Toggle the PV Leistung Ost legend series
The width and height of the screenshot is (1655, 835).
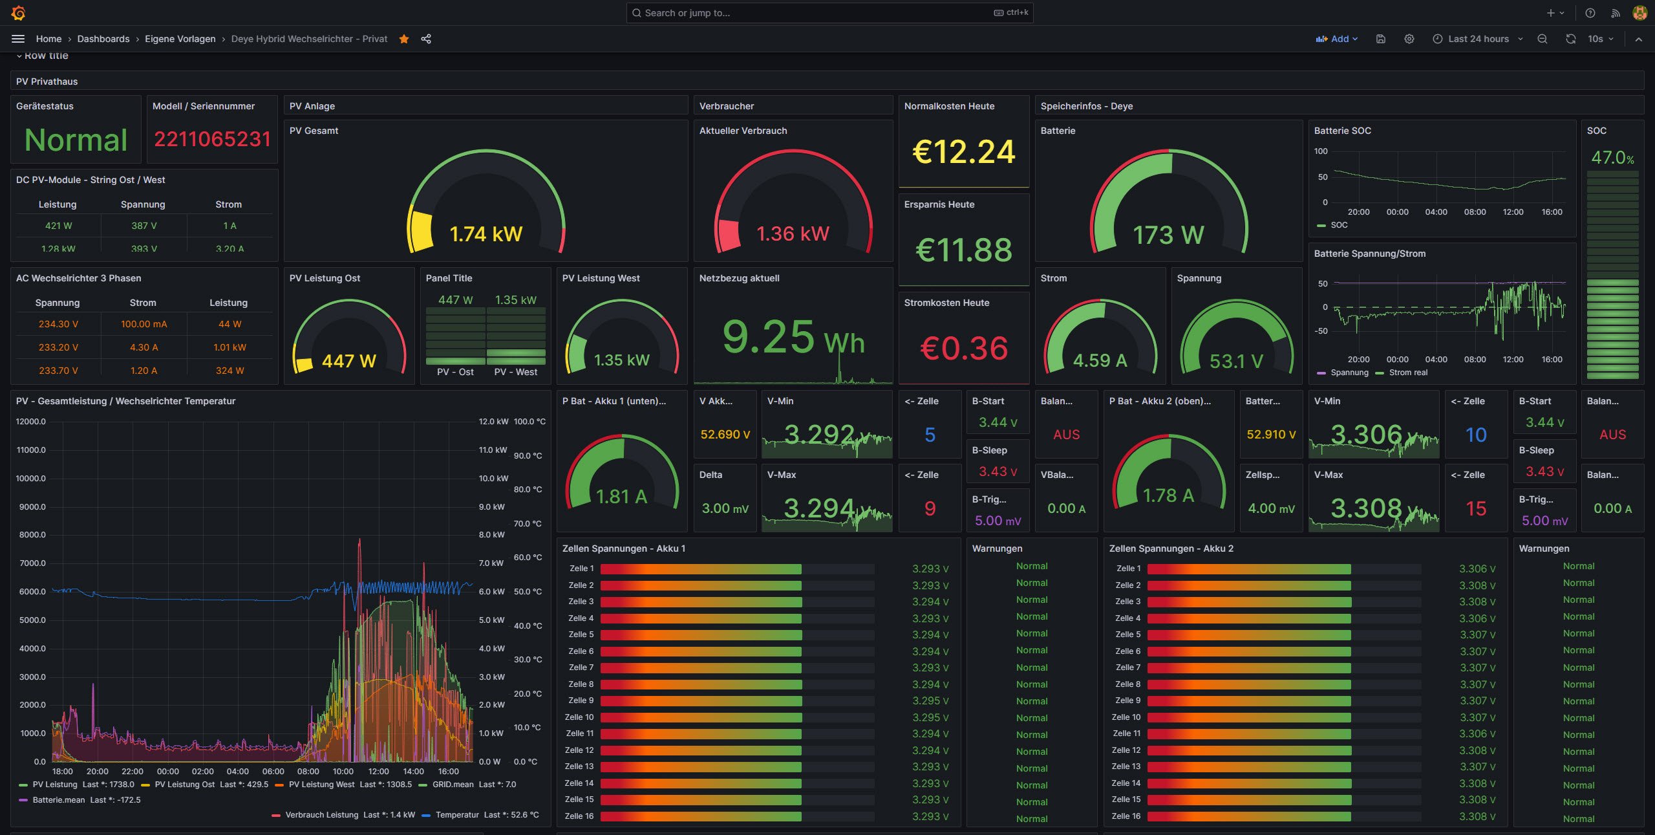(184, 785)
